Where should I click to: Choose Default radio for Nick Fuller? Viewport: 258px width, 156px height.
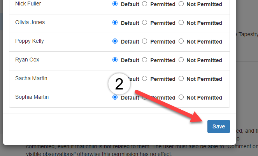[x=115, y=4]
